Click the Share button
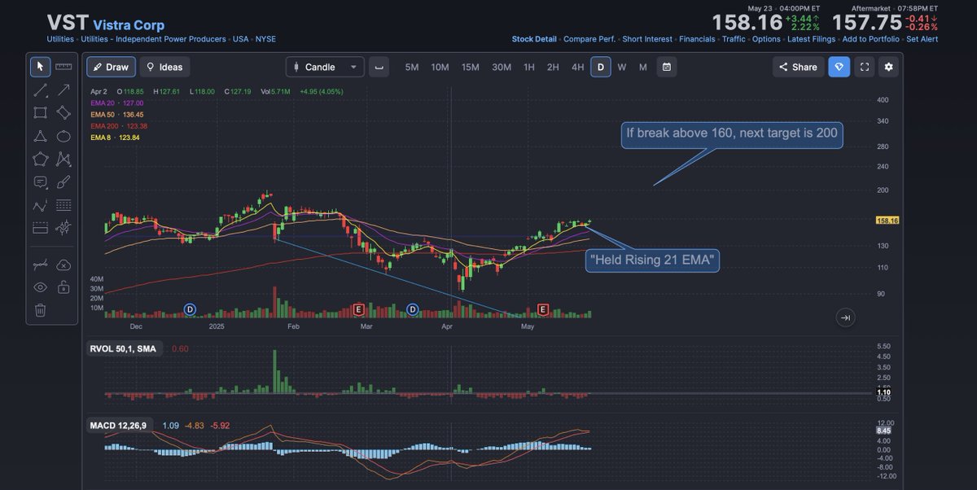This screenshot has height=490, width=977. point(797,67)
